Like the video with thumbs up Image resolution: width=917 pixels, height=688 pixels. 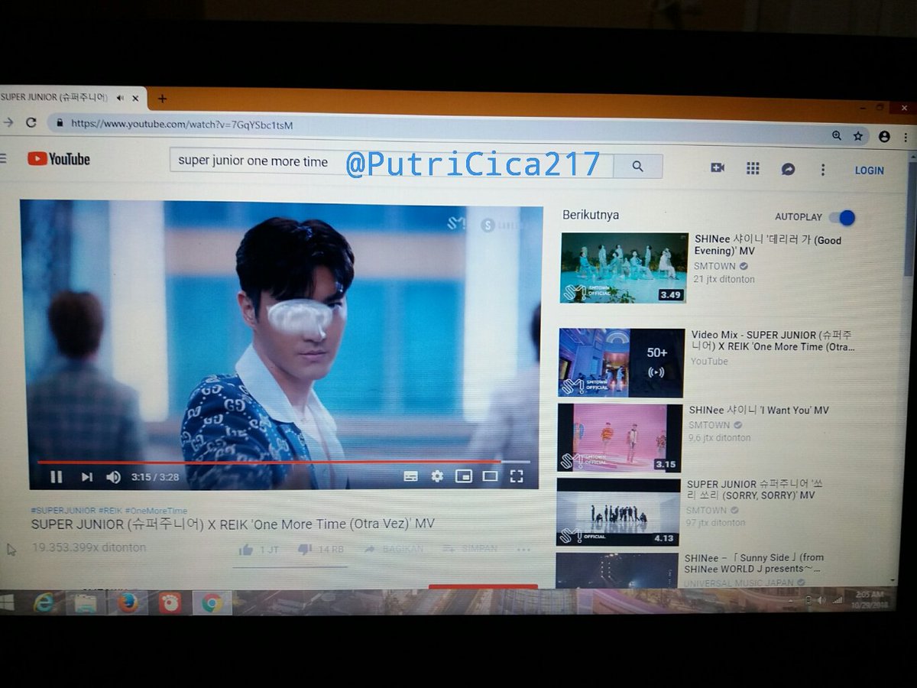(x=259, y=550)
